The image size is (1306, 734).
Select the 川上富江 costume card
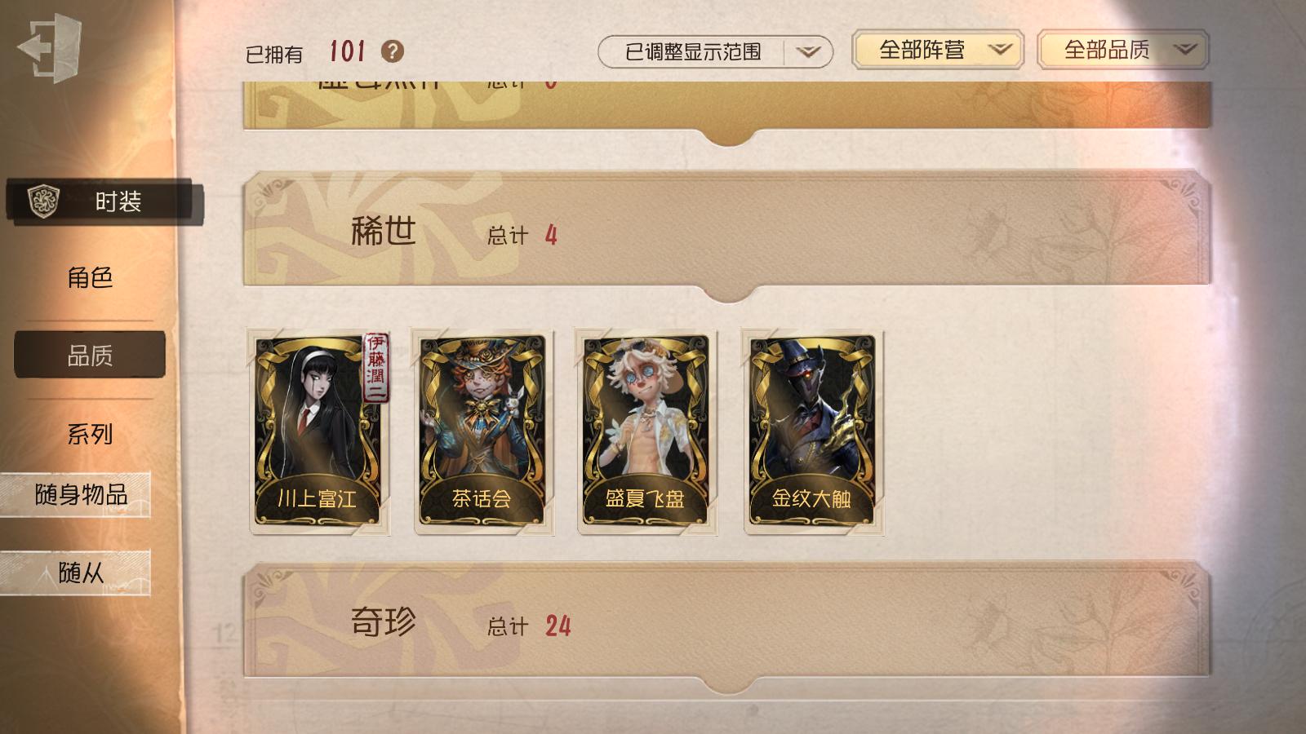318,431
